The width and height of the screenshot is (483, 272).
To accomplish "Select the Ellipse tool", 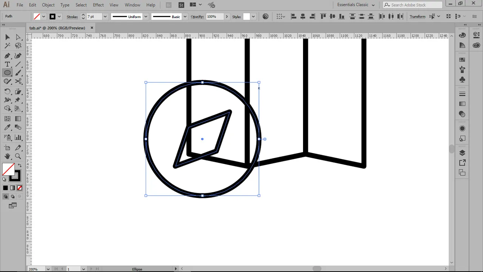I will pyautogui.click(x=7, y=73).
